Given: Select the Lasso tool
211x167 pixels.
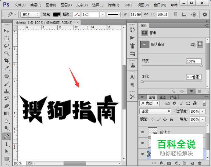Looking at the screenshot, I should [x=6, y=46].
